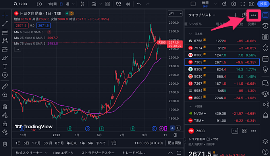Screen dimensions: 270x156
Task: Open chart settings gear
Action: point(233,4)
